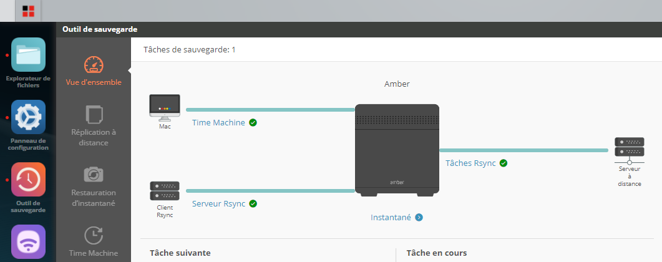The width and height of the screenshot is (662, 262).
Task: Click the Instantané link
Action: coord(391,218)
